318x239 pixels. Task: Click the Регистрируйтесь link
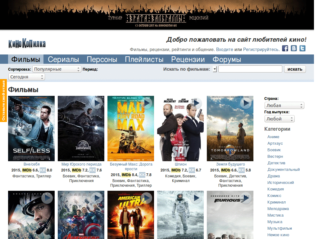(261, 49)
